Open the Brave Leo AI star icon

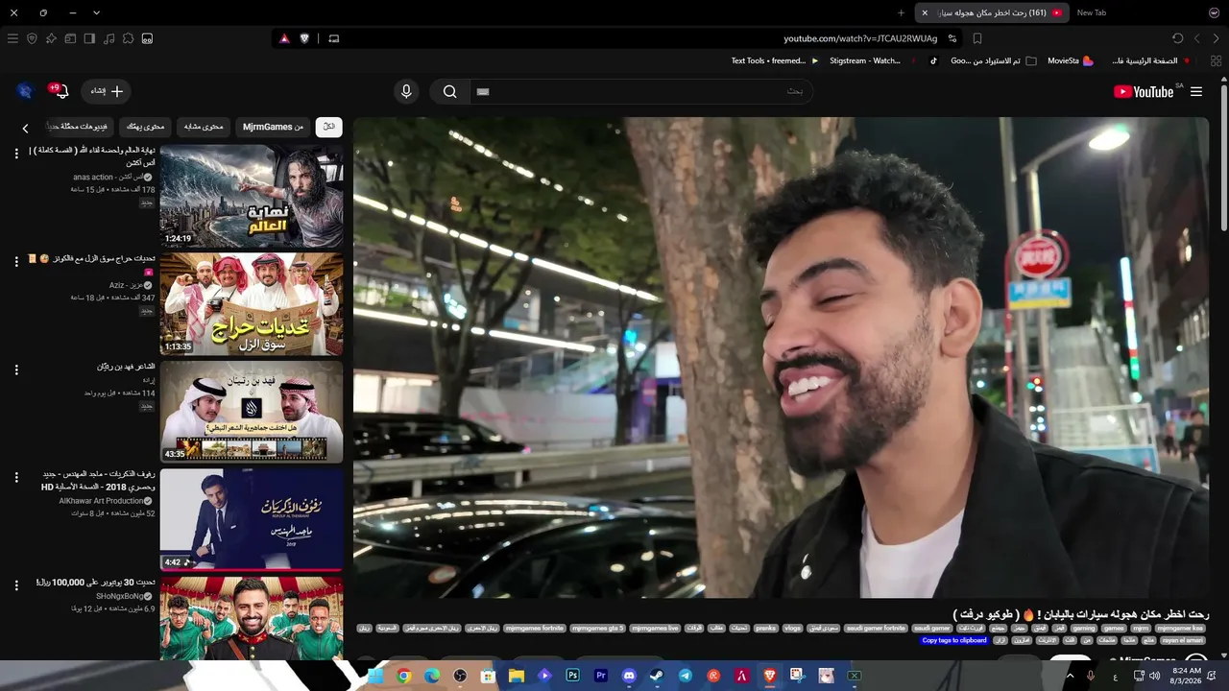coord(51,38)
